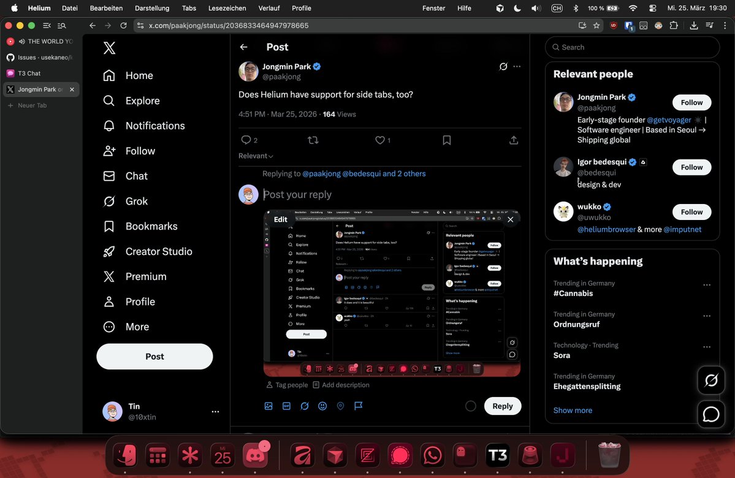735x478 pixels.
Task: Open the browser downloads icon
Action: [x=694, y=25]
